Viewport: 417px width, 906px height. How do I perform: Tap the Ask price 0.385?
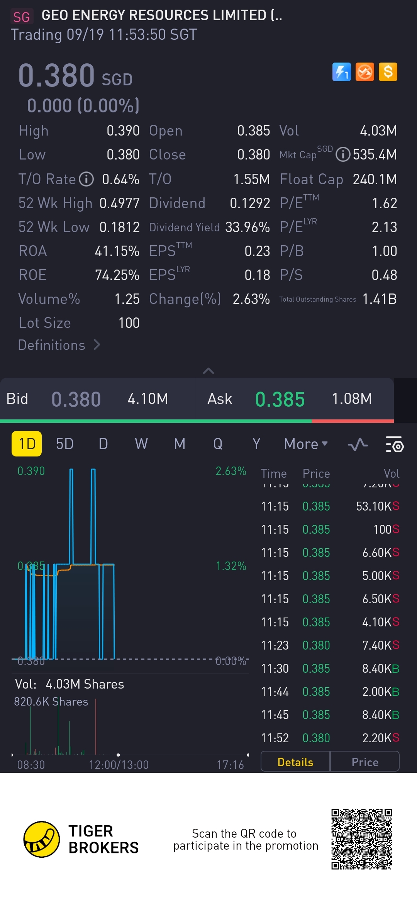point(280,399)
